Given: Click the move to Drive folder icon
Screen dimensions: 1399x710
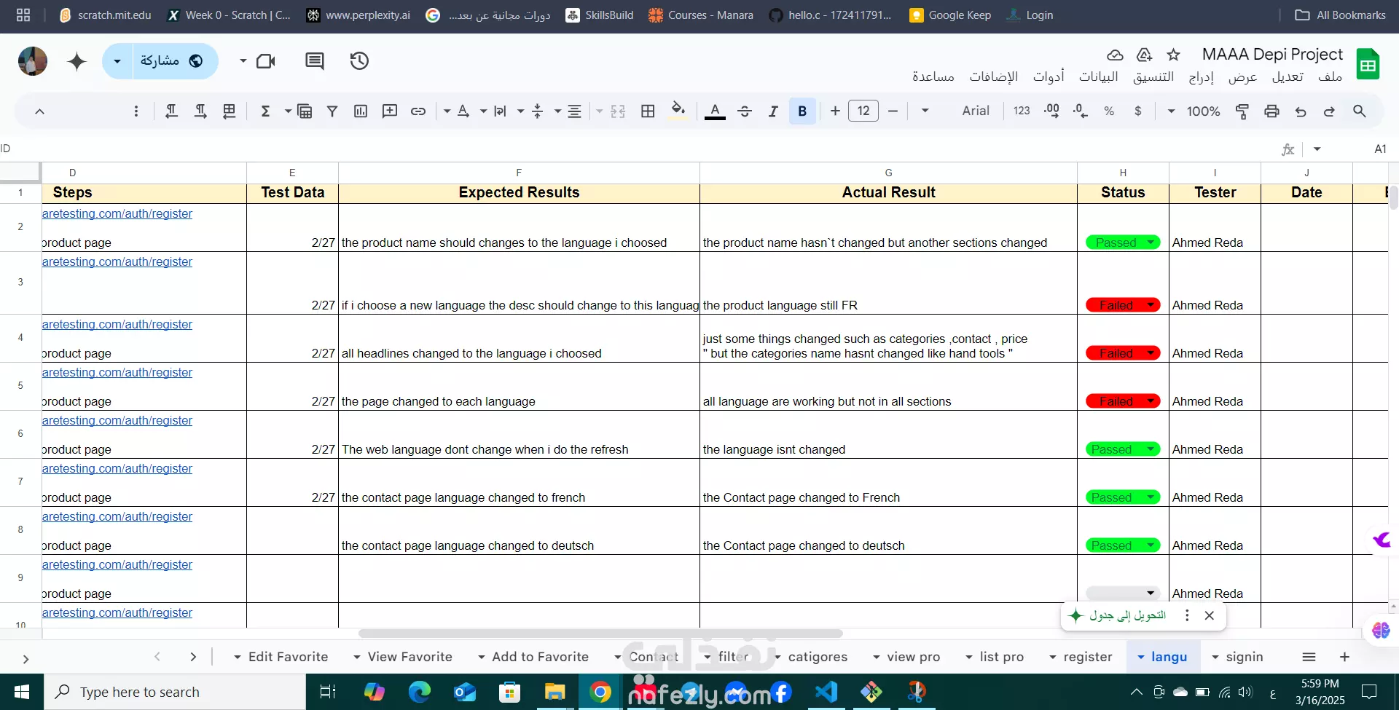Looking at the screenshot, I should click(x=1144, y=55).
